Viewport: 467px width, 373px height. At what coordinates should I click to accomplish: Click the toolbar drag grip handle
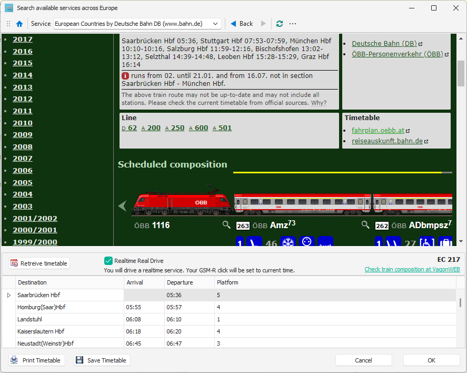[x=8, y=24]
